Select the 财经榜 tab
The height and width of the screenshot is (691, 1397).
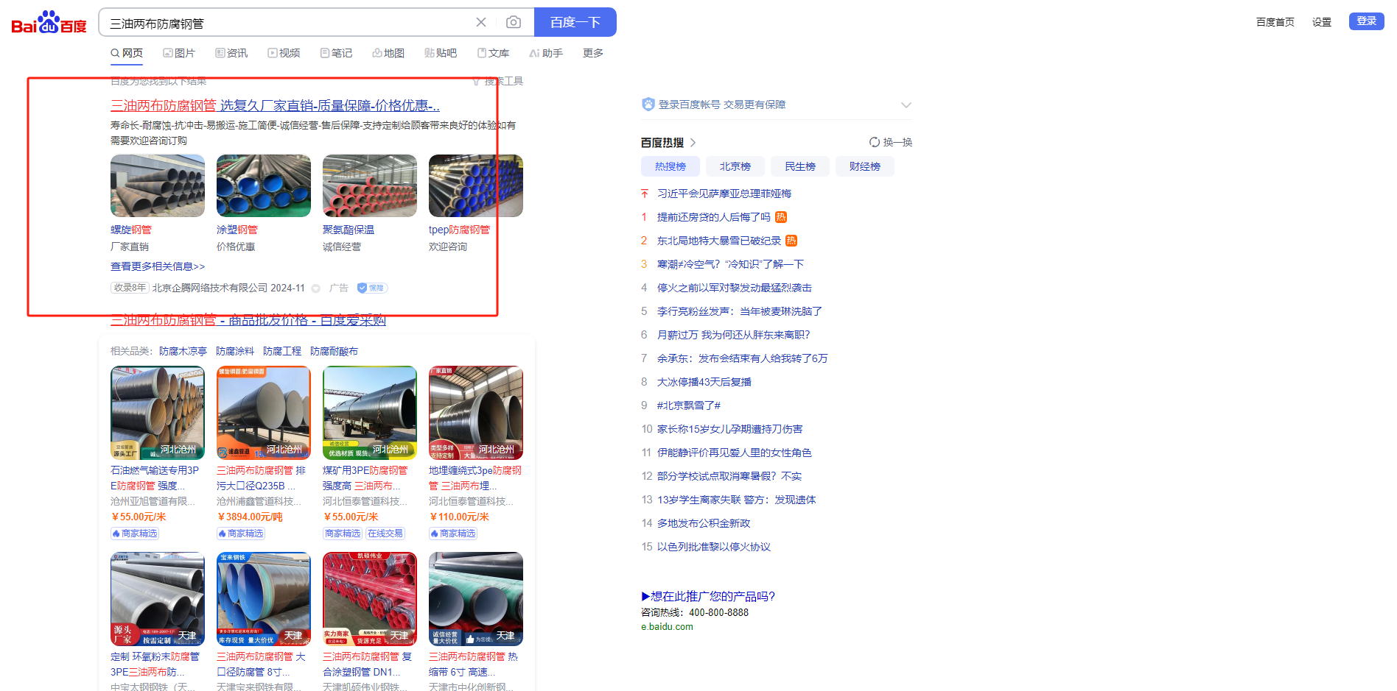(865, 166)
